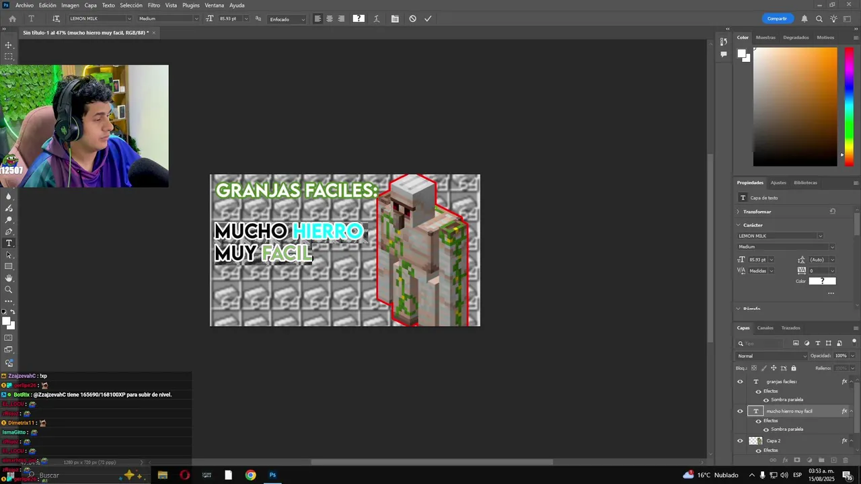Center align text
861x484 pixels.
pos(330,19)
